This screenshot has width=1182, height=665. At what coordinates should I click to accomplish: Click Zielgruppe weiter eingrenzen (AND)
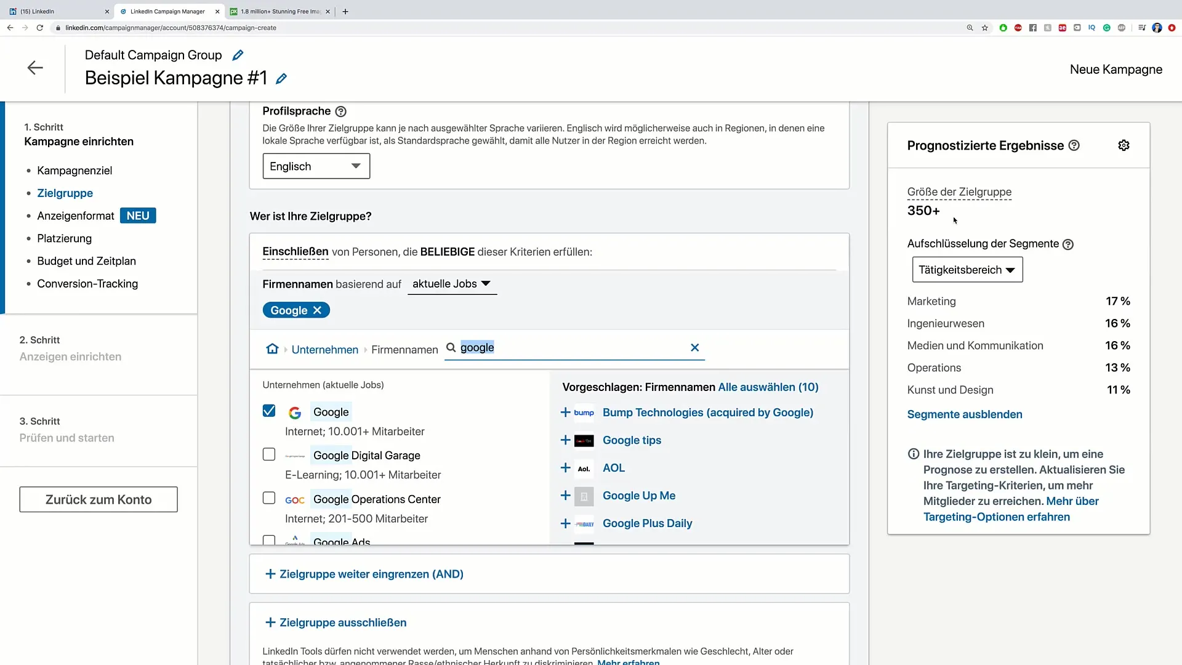[364, 574]
